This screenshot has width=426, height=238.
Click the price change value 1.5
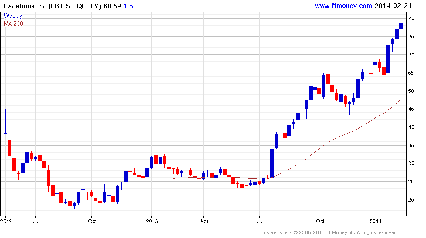click(x=128, y=6)
